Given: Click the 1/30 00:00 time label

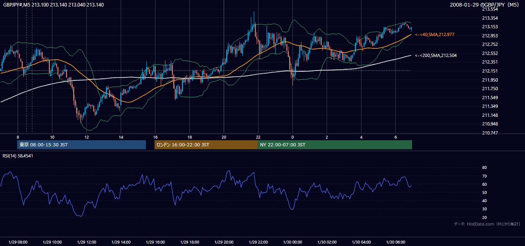Looking at the screenshot, I should [x=292, y=242].
